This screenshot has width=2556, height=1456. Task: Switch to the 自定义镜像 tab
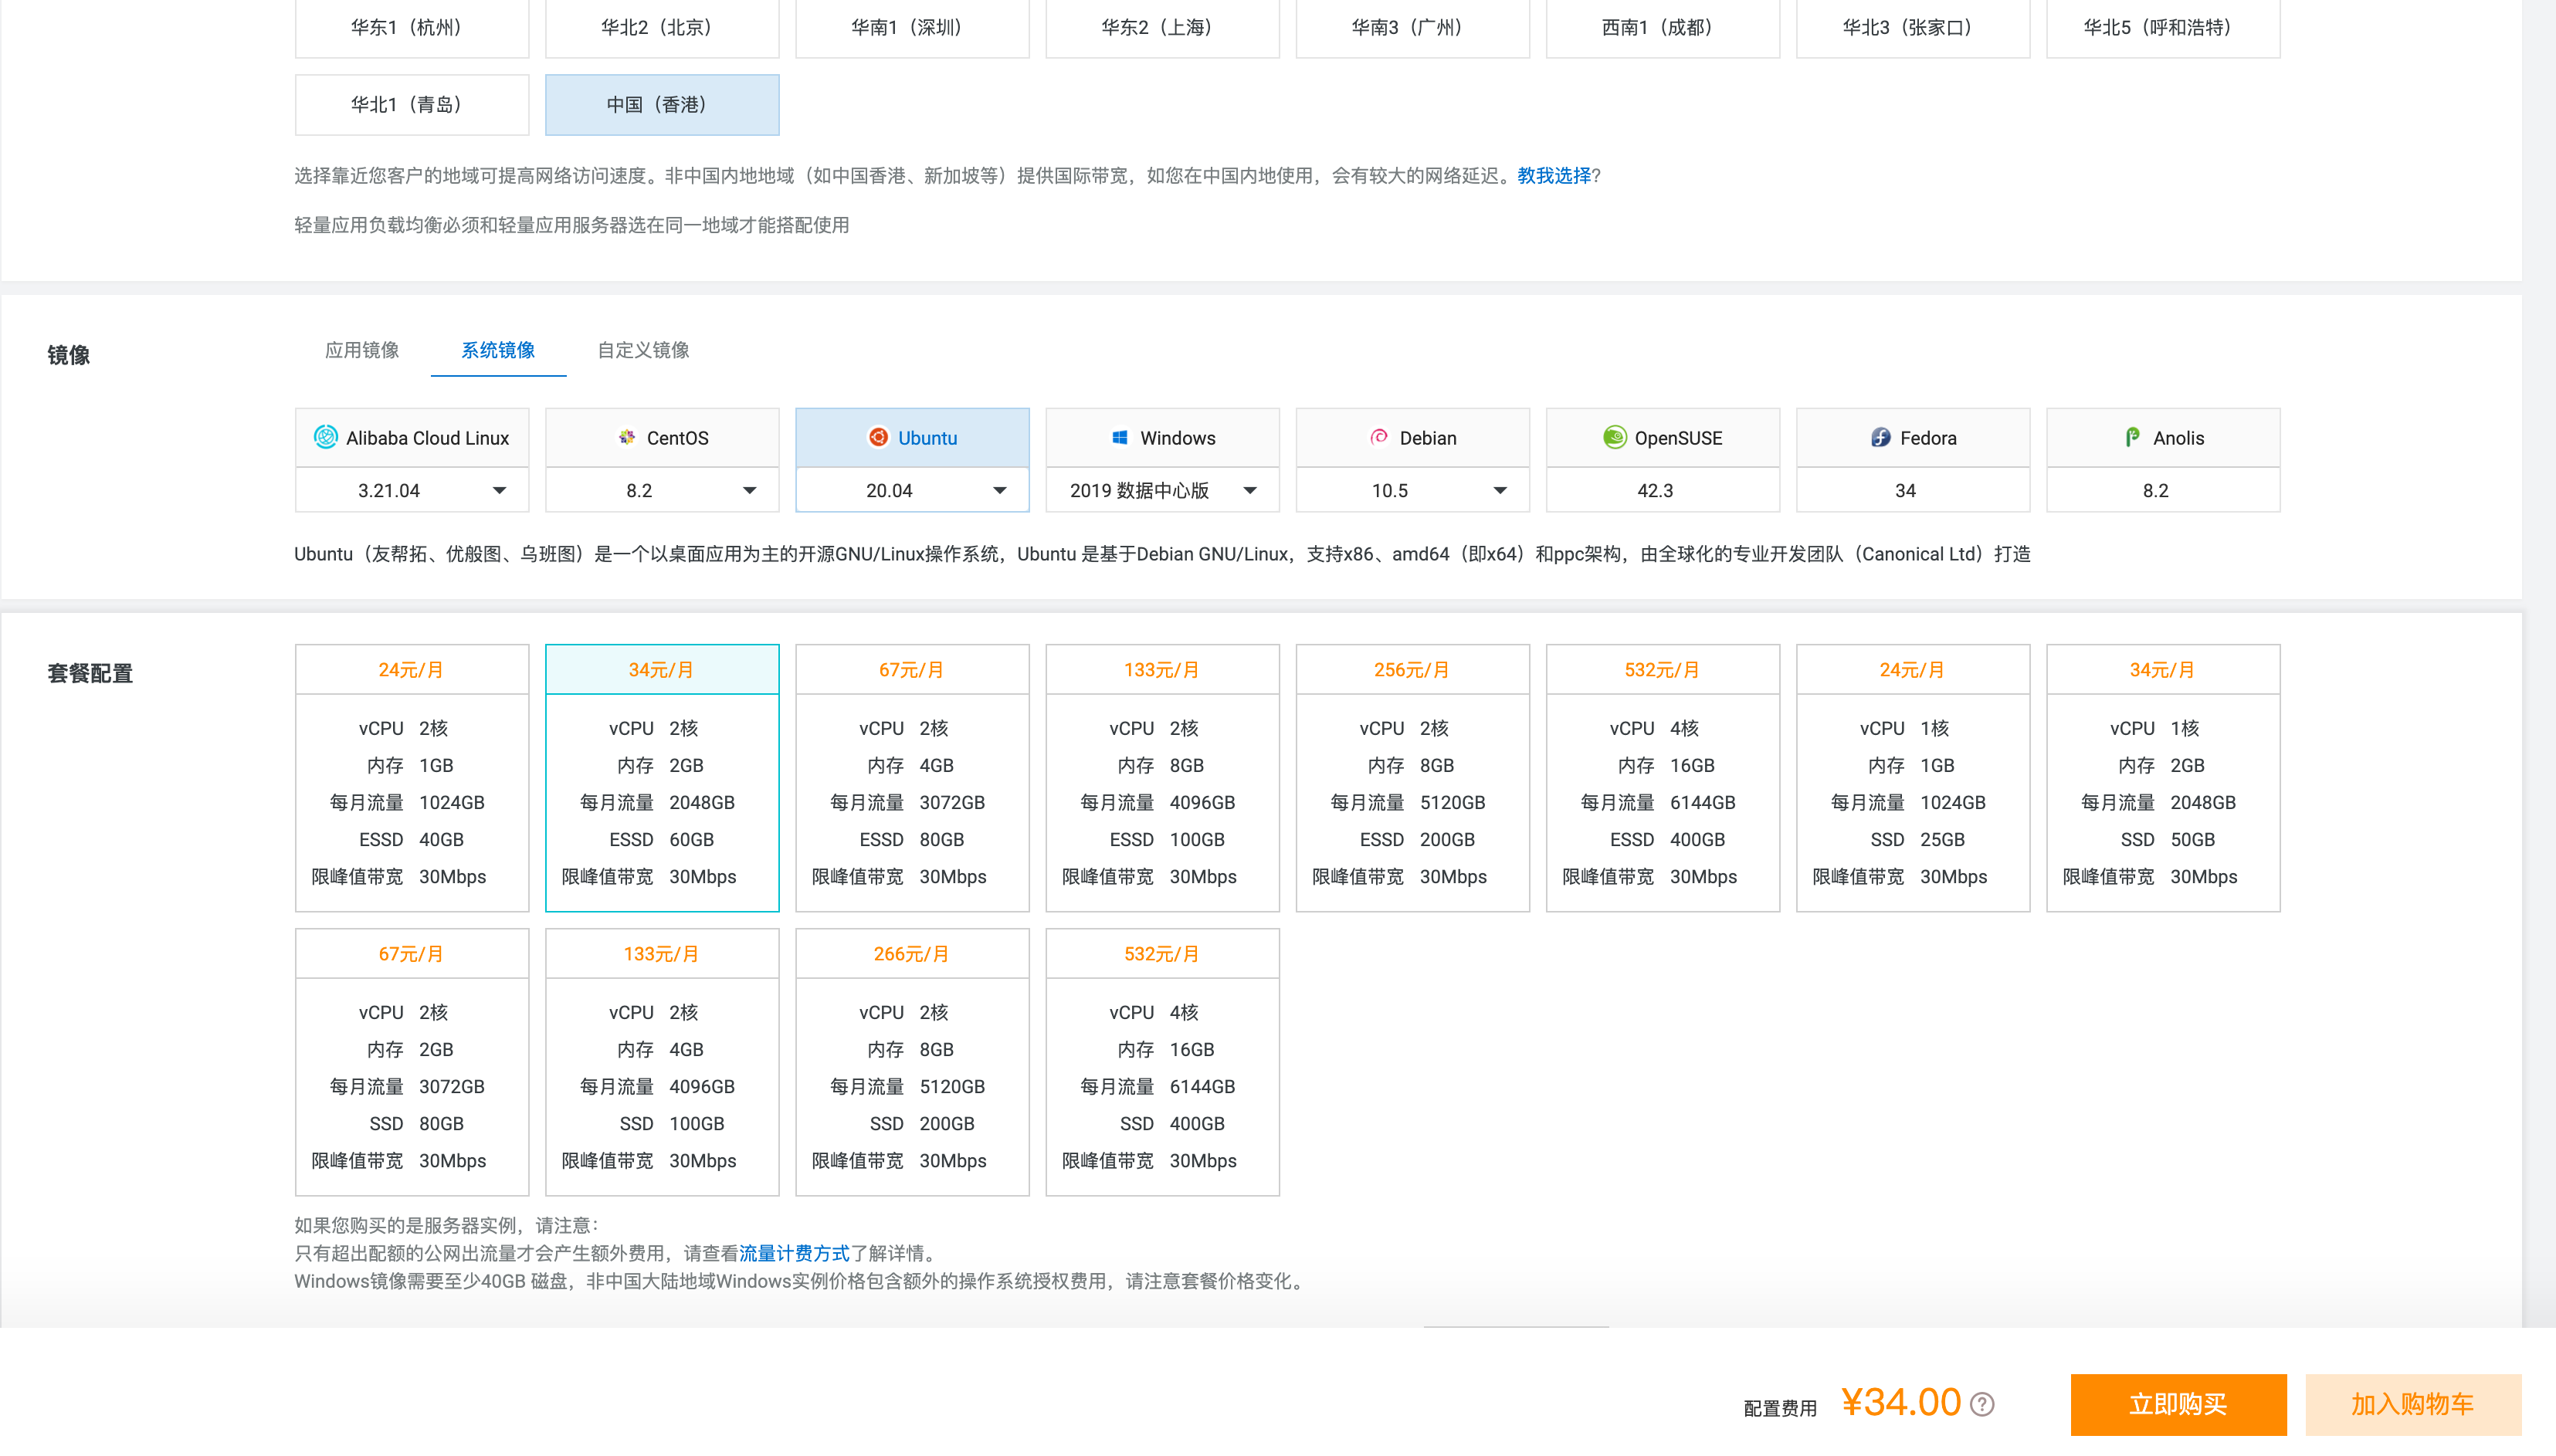pos(643,350)
